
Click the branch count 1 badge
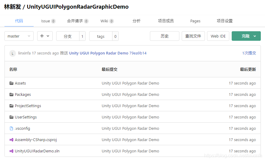[82, 36]
